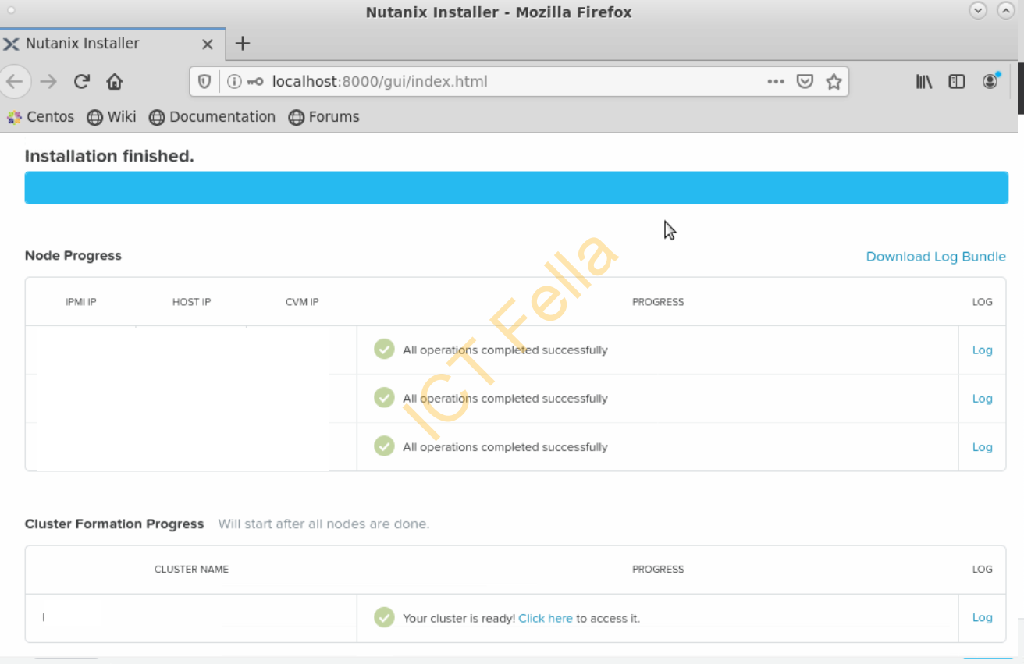
Task: Click the 'Installation finished.' heading
Action: [x=109, y=156]
